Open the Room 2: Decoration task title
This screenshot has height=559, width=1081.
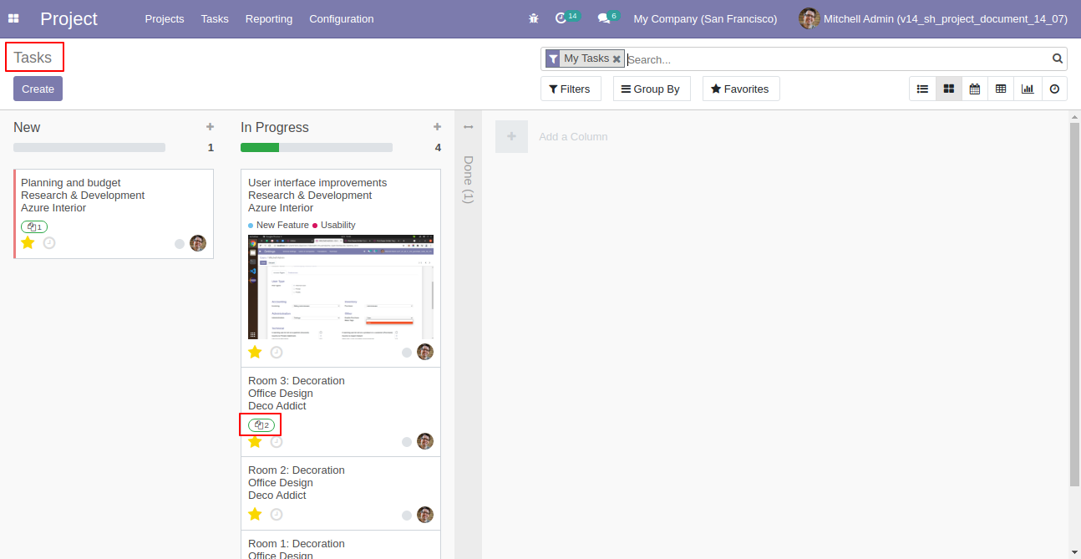pos(297,470)
